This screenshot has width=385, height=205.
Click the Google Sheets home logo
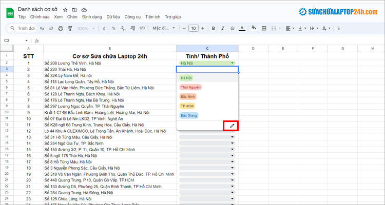pyautogui.click(x=10, y=13)
